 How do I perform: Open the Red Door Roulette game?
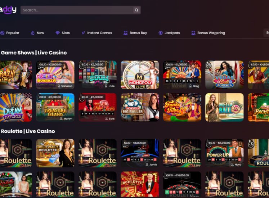click(140, 184)
